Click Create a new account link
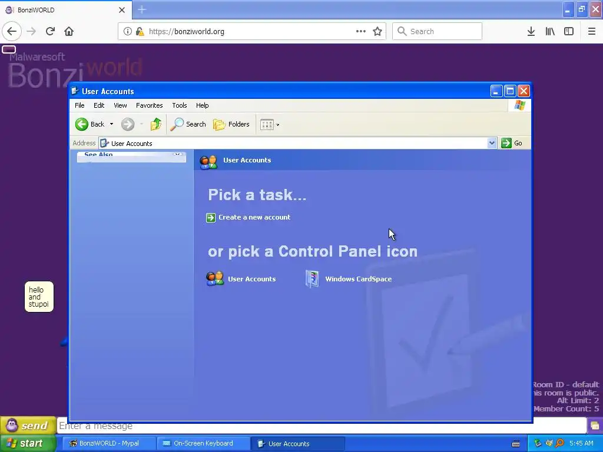 [x=254, y=217]
